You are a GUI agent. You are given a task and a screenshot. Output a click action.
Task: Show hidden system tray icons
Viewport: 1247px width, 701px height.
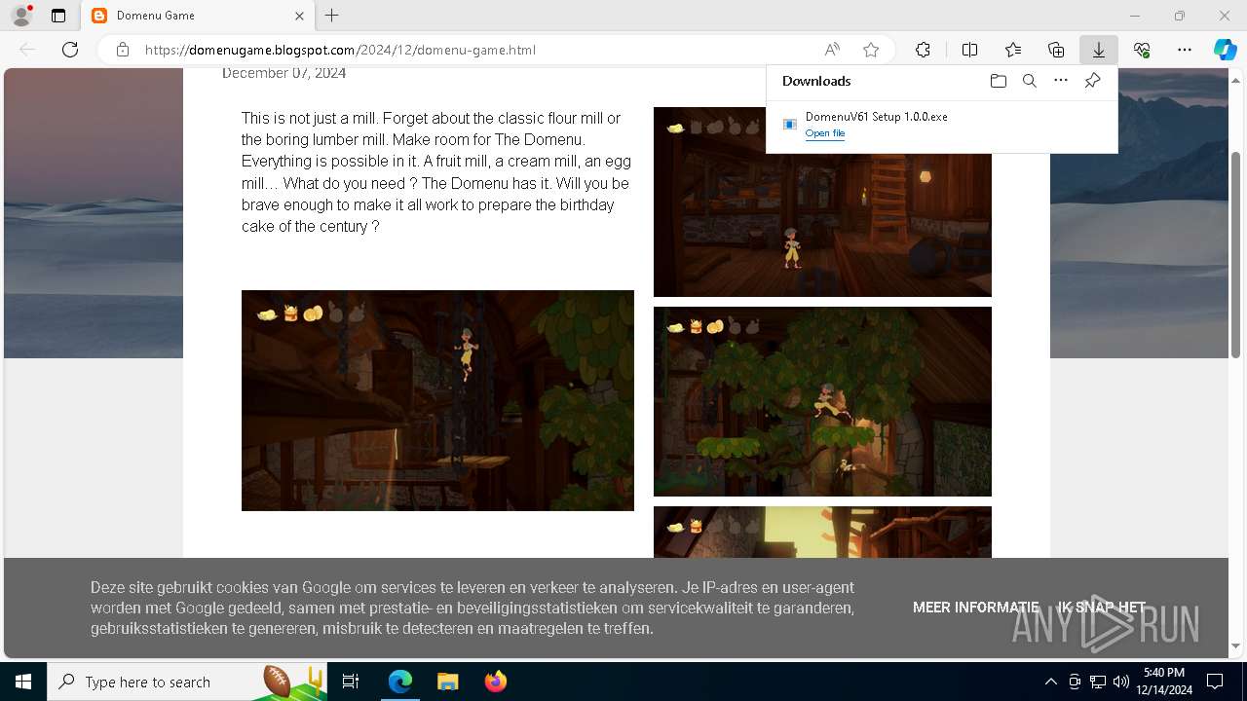click(x=1050, y=682)
